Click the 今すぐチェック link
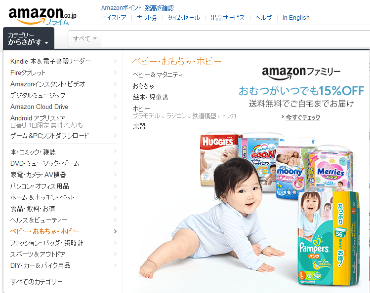 [302, 117]
